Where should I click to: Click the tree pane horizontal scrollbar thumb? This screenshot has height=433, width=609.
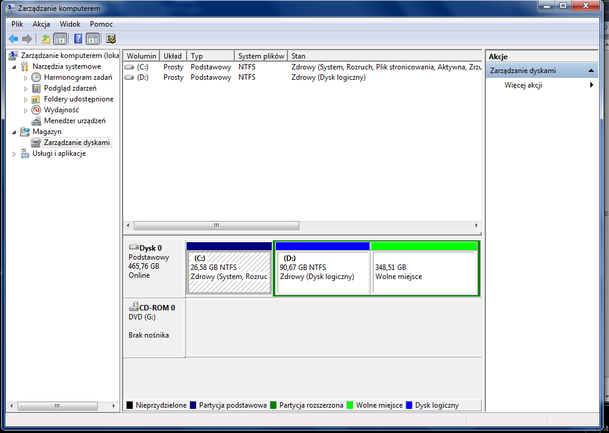[x=57, y=406]
